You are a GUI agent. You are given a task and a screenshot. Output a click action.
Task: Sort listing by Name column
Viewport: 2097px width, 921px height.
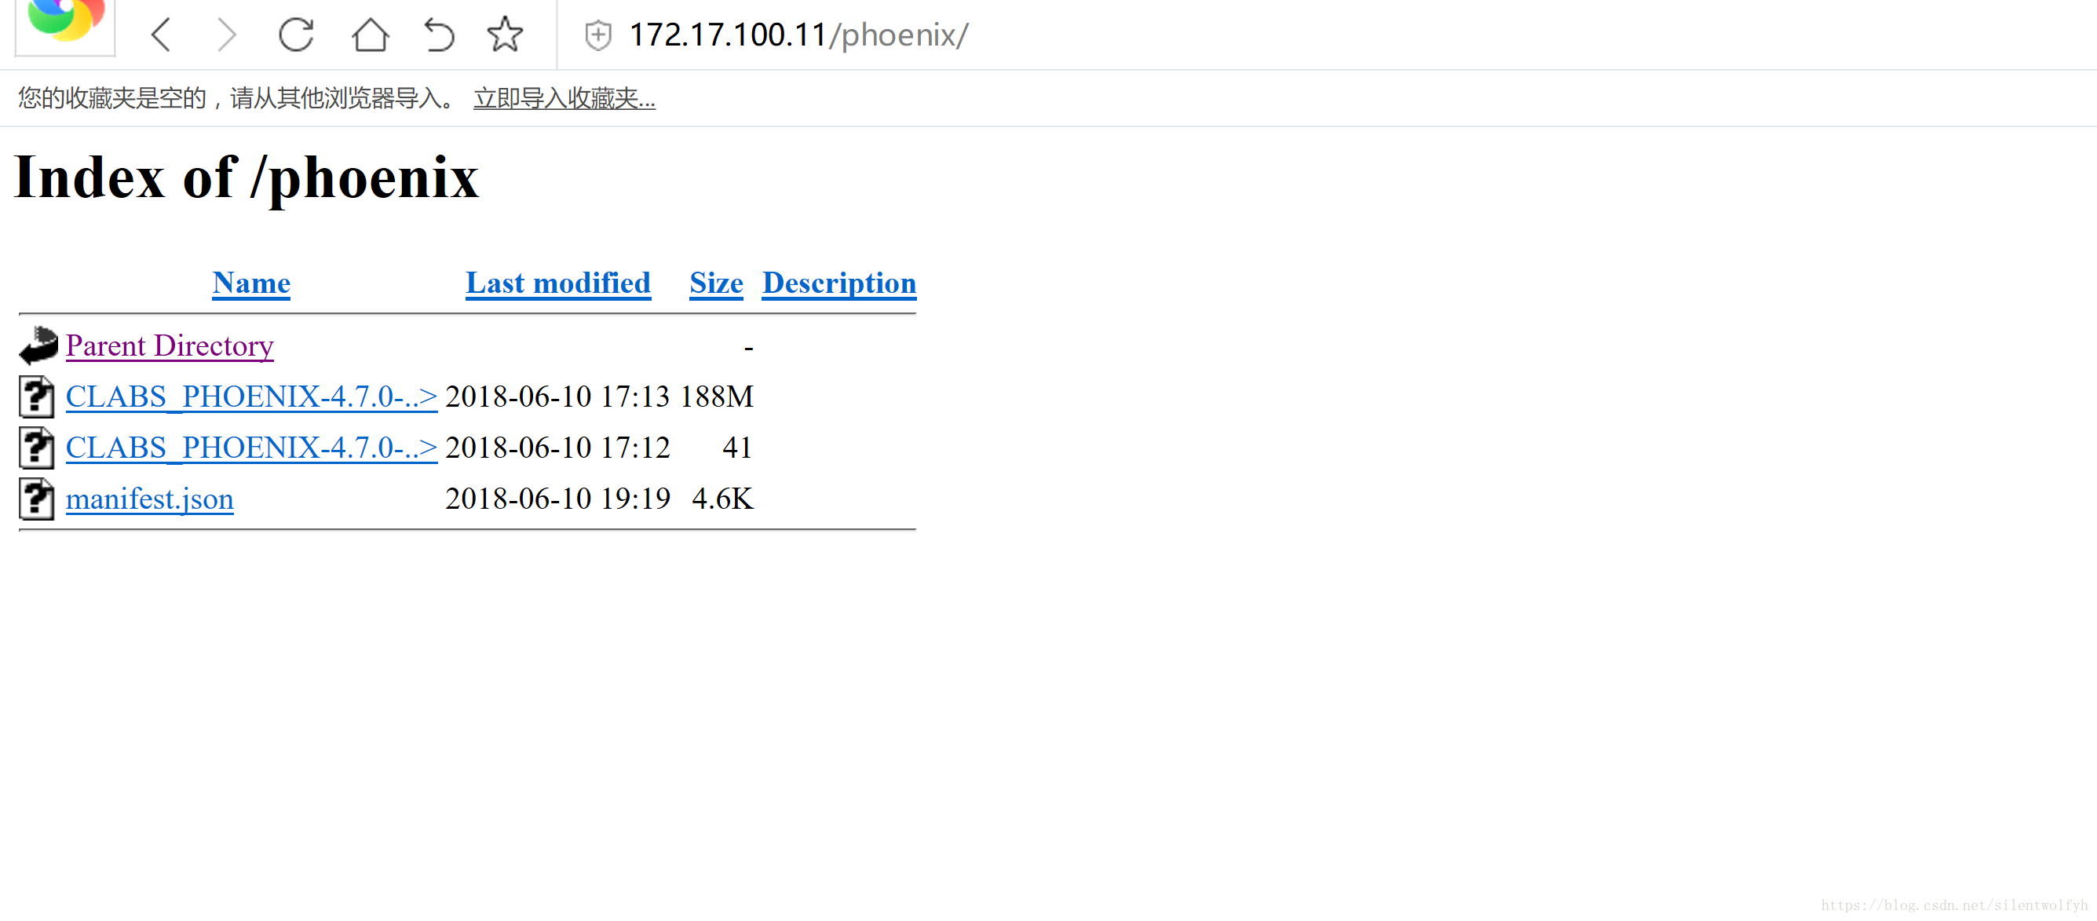pos(251,282)
